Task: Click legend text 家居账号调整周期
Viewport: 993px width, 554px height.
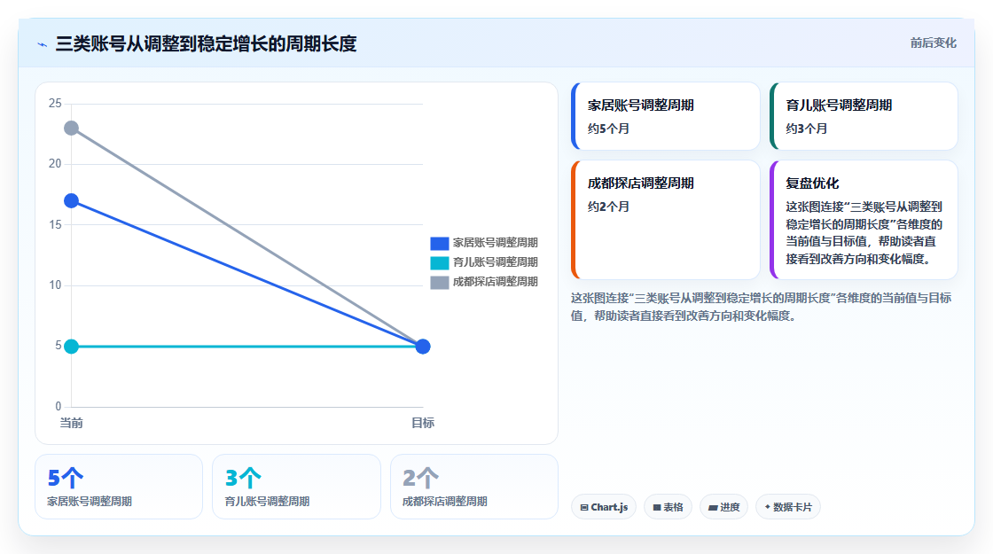Action: (496, 243)
